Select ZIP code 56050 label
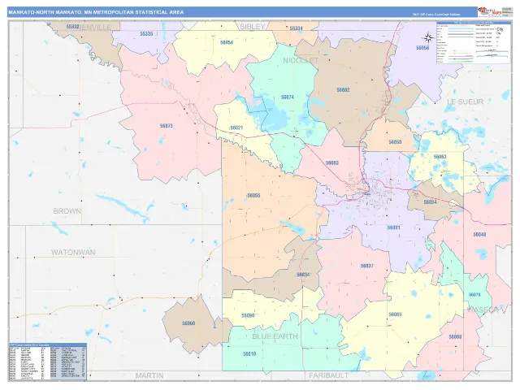This screenshot has width=520, height=390. click(x=395, y=142)
